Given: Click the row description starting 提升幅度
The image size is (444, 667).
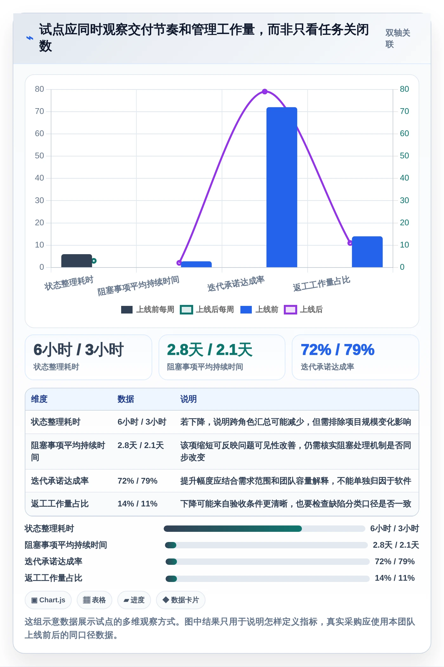Looking at the screenshot, I should (296, 481).
